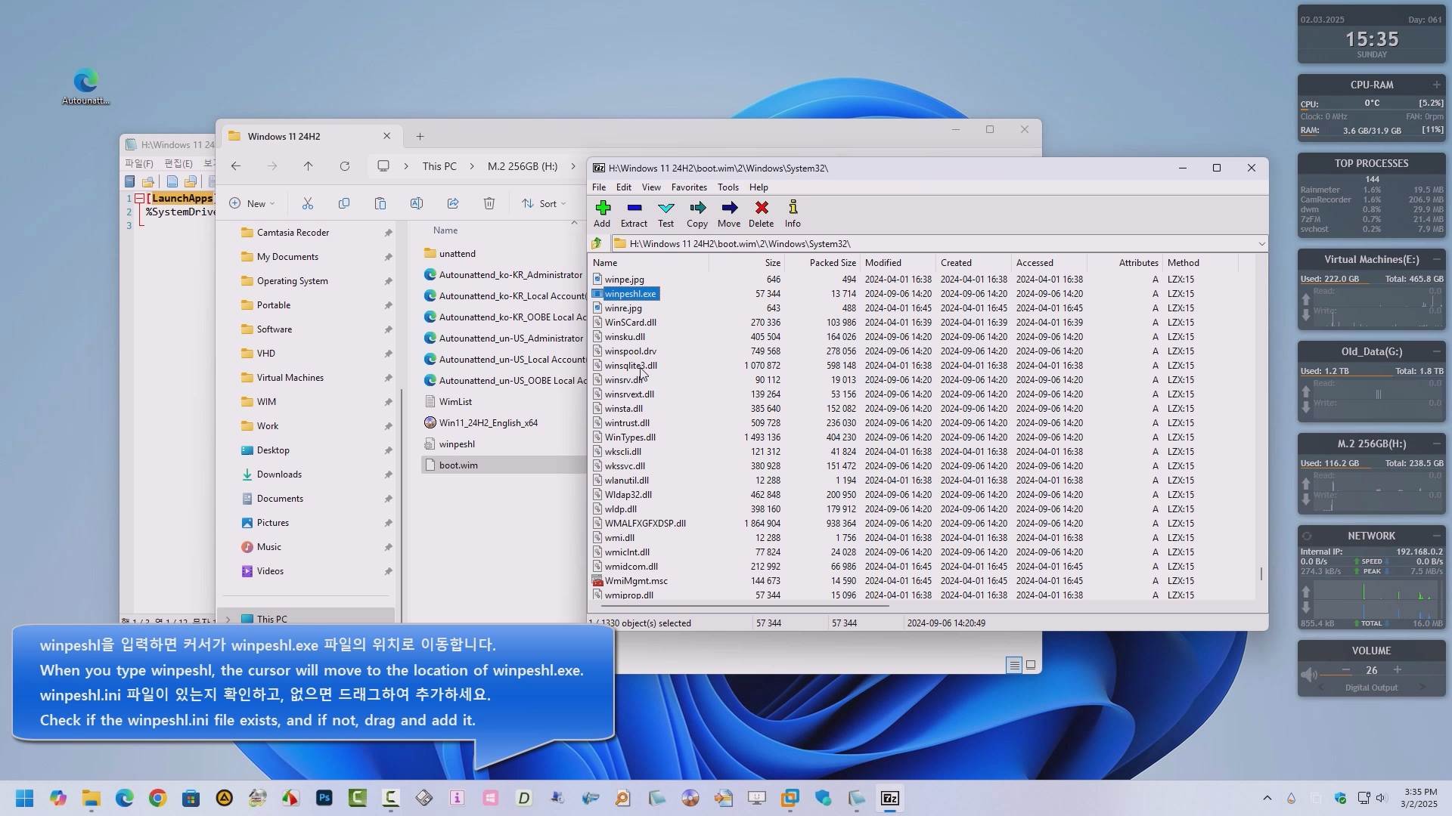
Task: Toggle the volume mute speaker icon
Action: [1308, 674]
